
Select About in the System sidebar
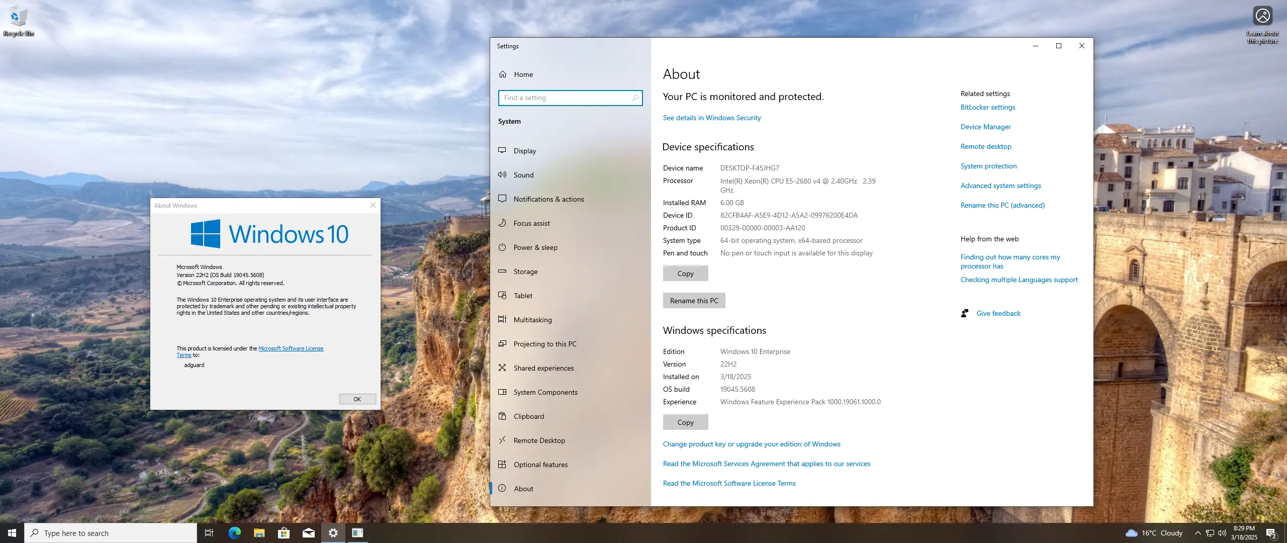523,488
